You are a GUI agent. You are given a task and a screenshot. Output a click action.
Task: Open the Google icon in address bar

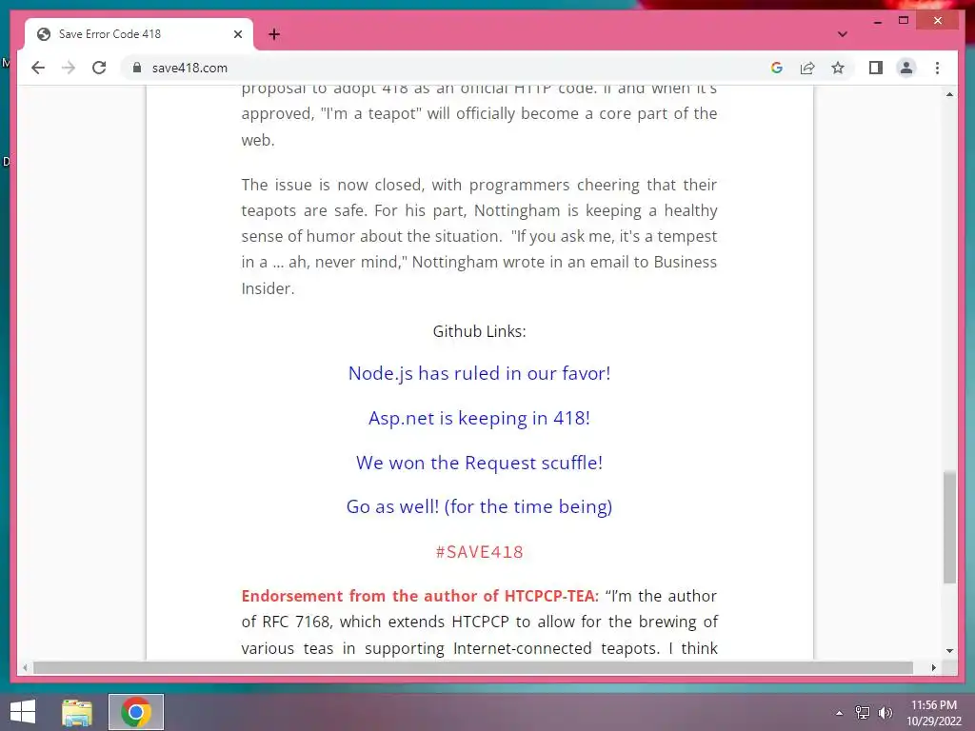(x=777, y=68)
